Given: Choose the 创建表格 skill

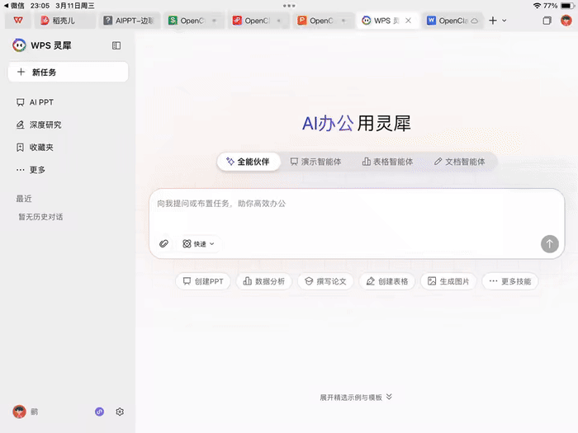Looking at the screenshot, I should pyautogui.click(x=387, y=281).
